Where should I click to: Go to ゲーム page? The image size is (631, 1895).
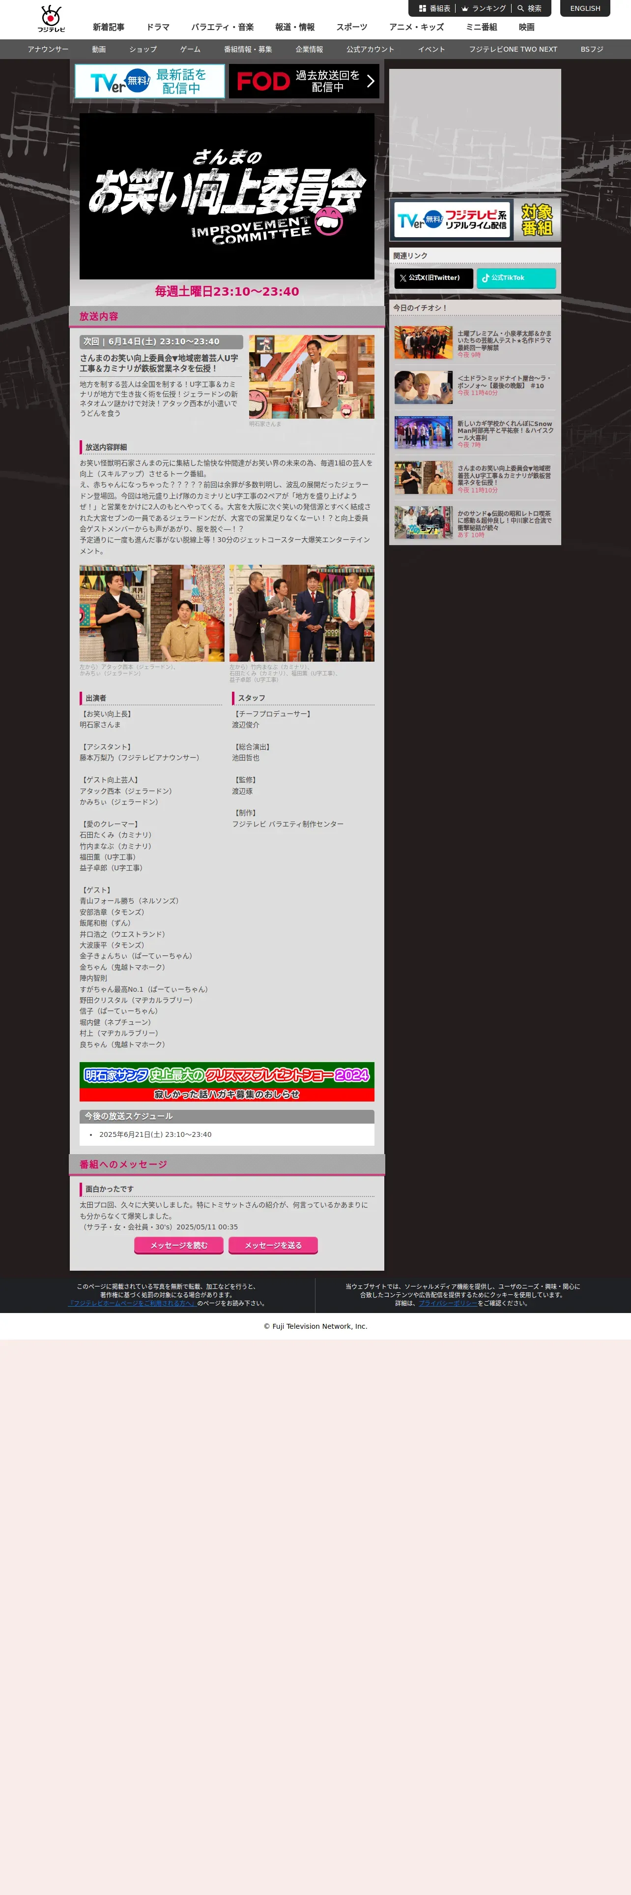tap(190, 49)
